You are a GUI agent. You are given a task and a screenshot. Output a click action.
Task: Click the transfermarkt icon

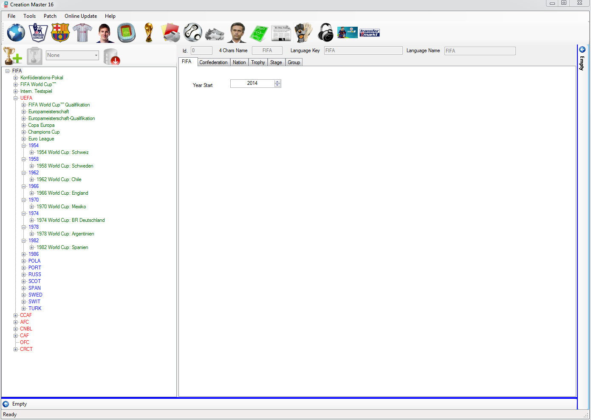click(370, 33)
